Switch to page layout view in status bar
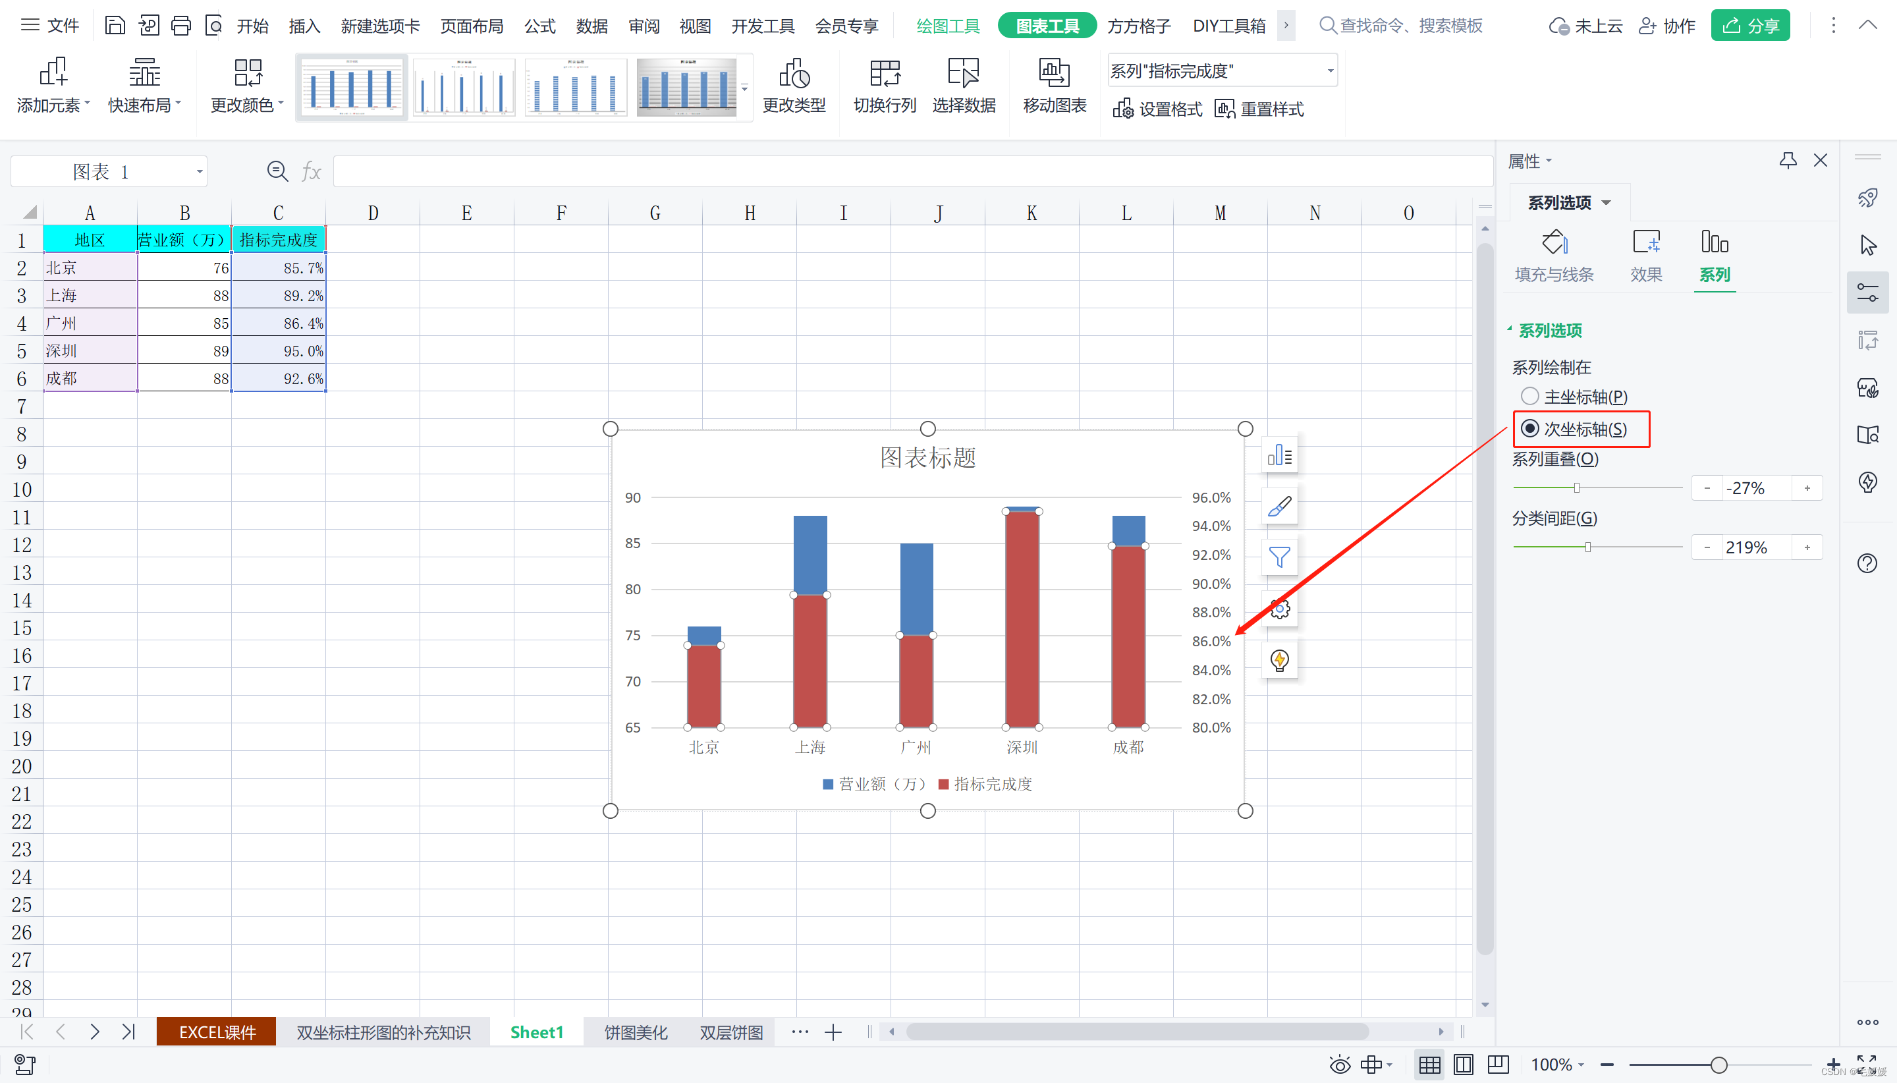The height and width of the screenshot is (1083, 1897). (x=1463, y=1065)
